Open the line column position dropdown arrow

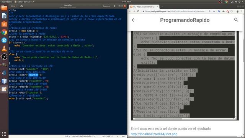coord(118,136)
